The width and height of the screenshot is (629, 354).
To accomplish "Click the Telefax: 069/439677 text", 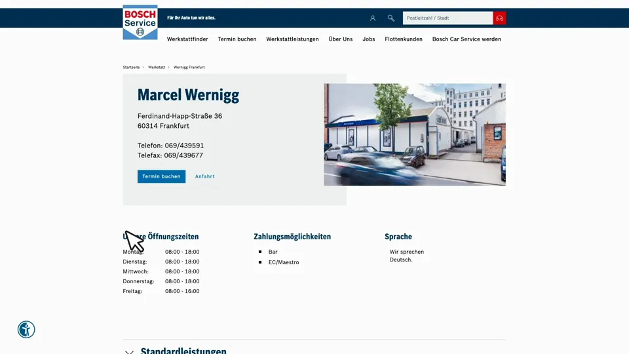I will pyautogui.click(x=170, y=155).
